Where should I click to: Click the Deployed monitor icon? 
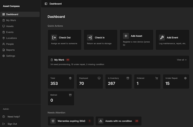click(x=99, y=78)
